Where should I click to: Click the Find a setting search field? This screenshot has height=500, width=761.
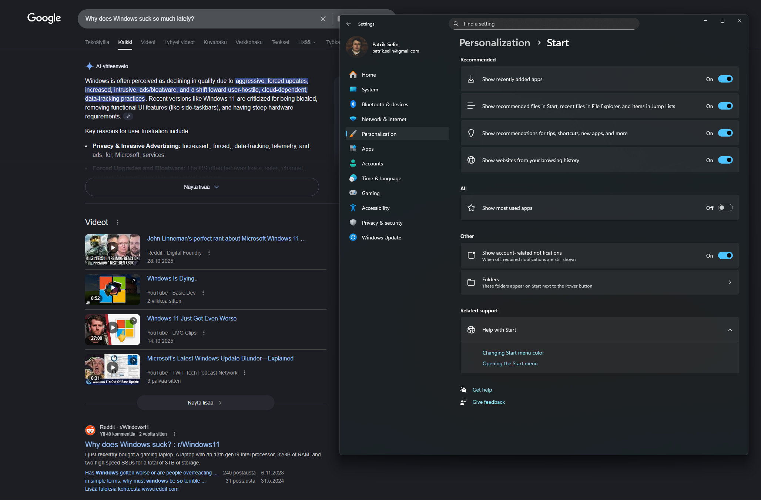[x=544, y=24]
